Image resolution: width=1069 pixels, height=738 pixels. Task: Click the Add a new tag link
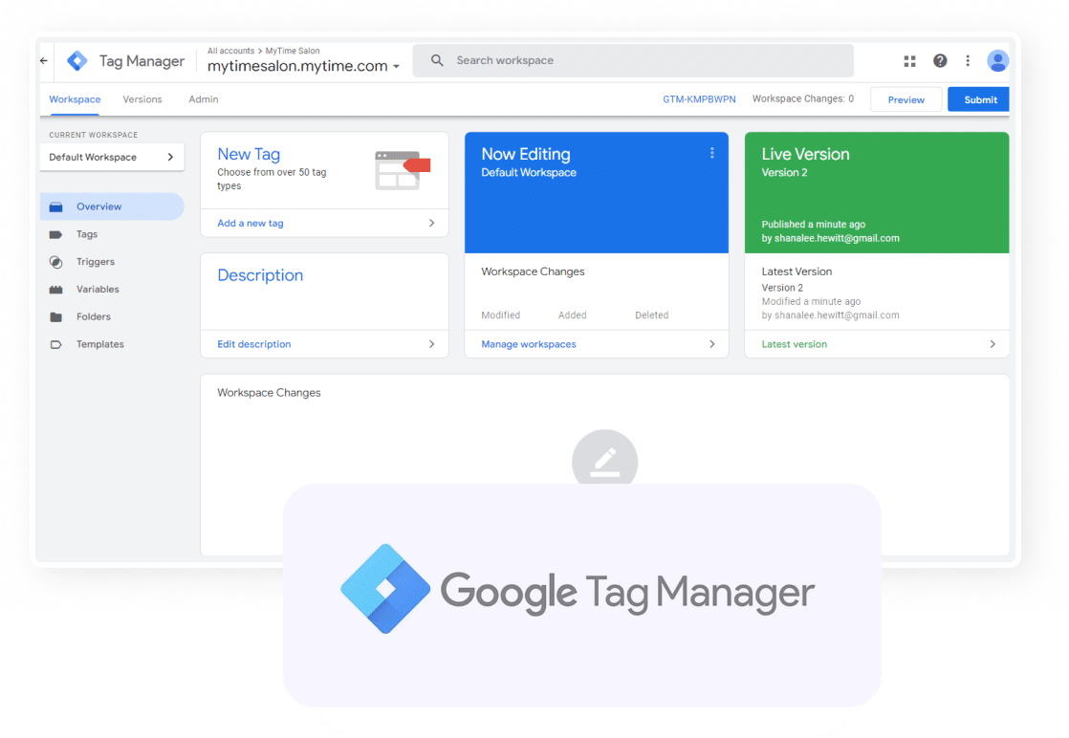tap(251, 223)
